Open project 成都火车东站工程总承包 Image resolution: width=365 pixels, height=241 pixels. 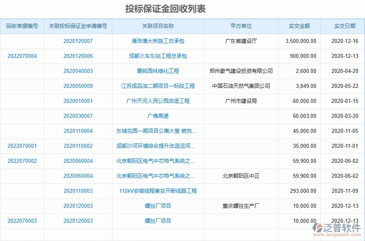pyautogui.click(x=158, y=56)
